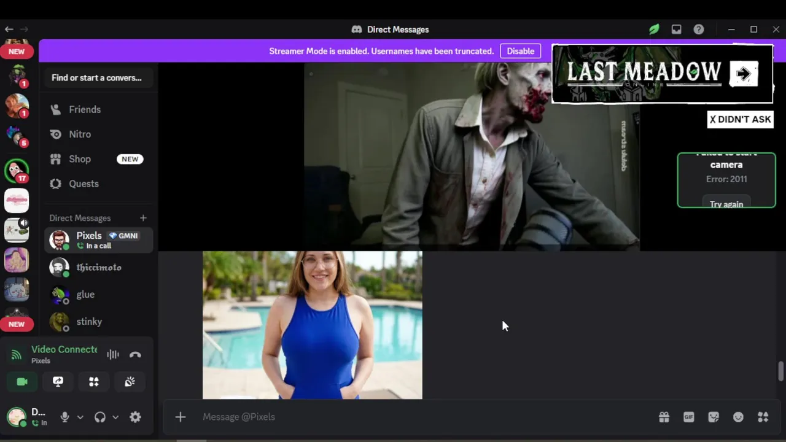Click server icon with 5 badge
Image resolution: width=786 pixels, height=442 pixels.
point(17,136)
